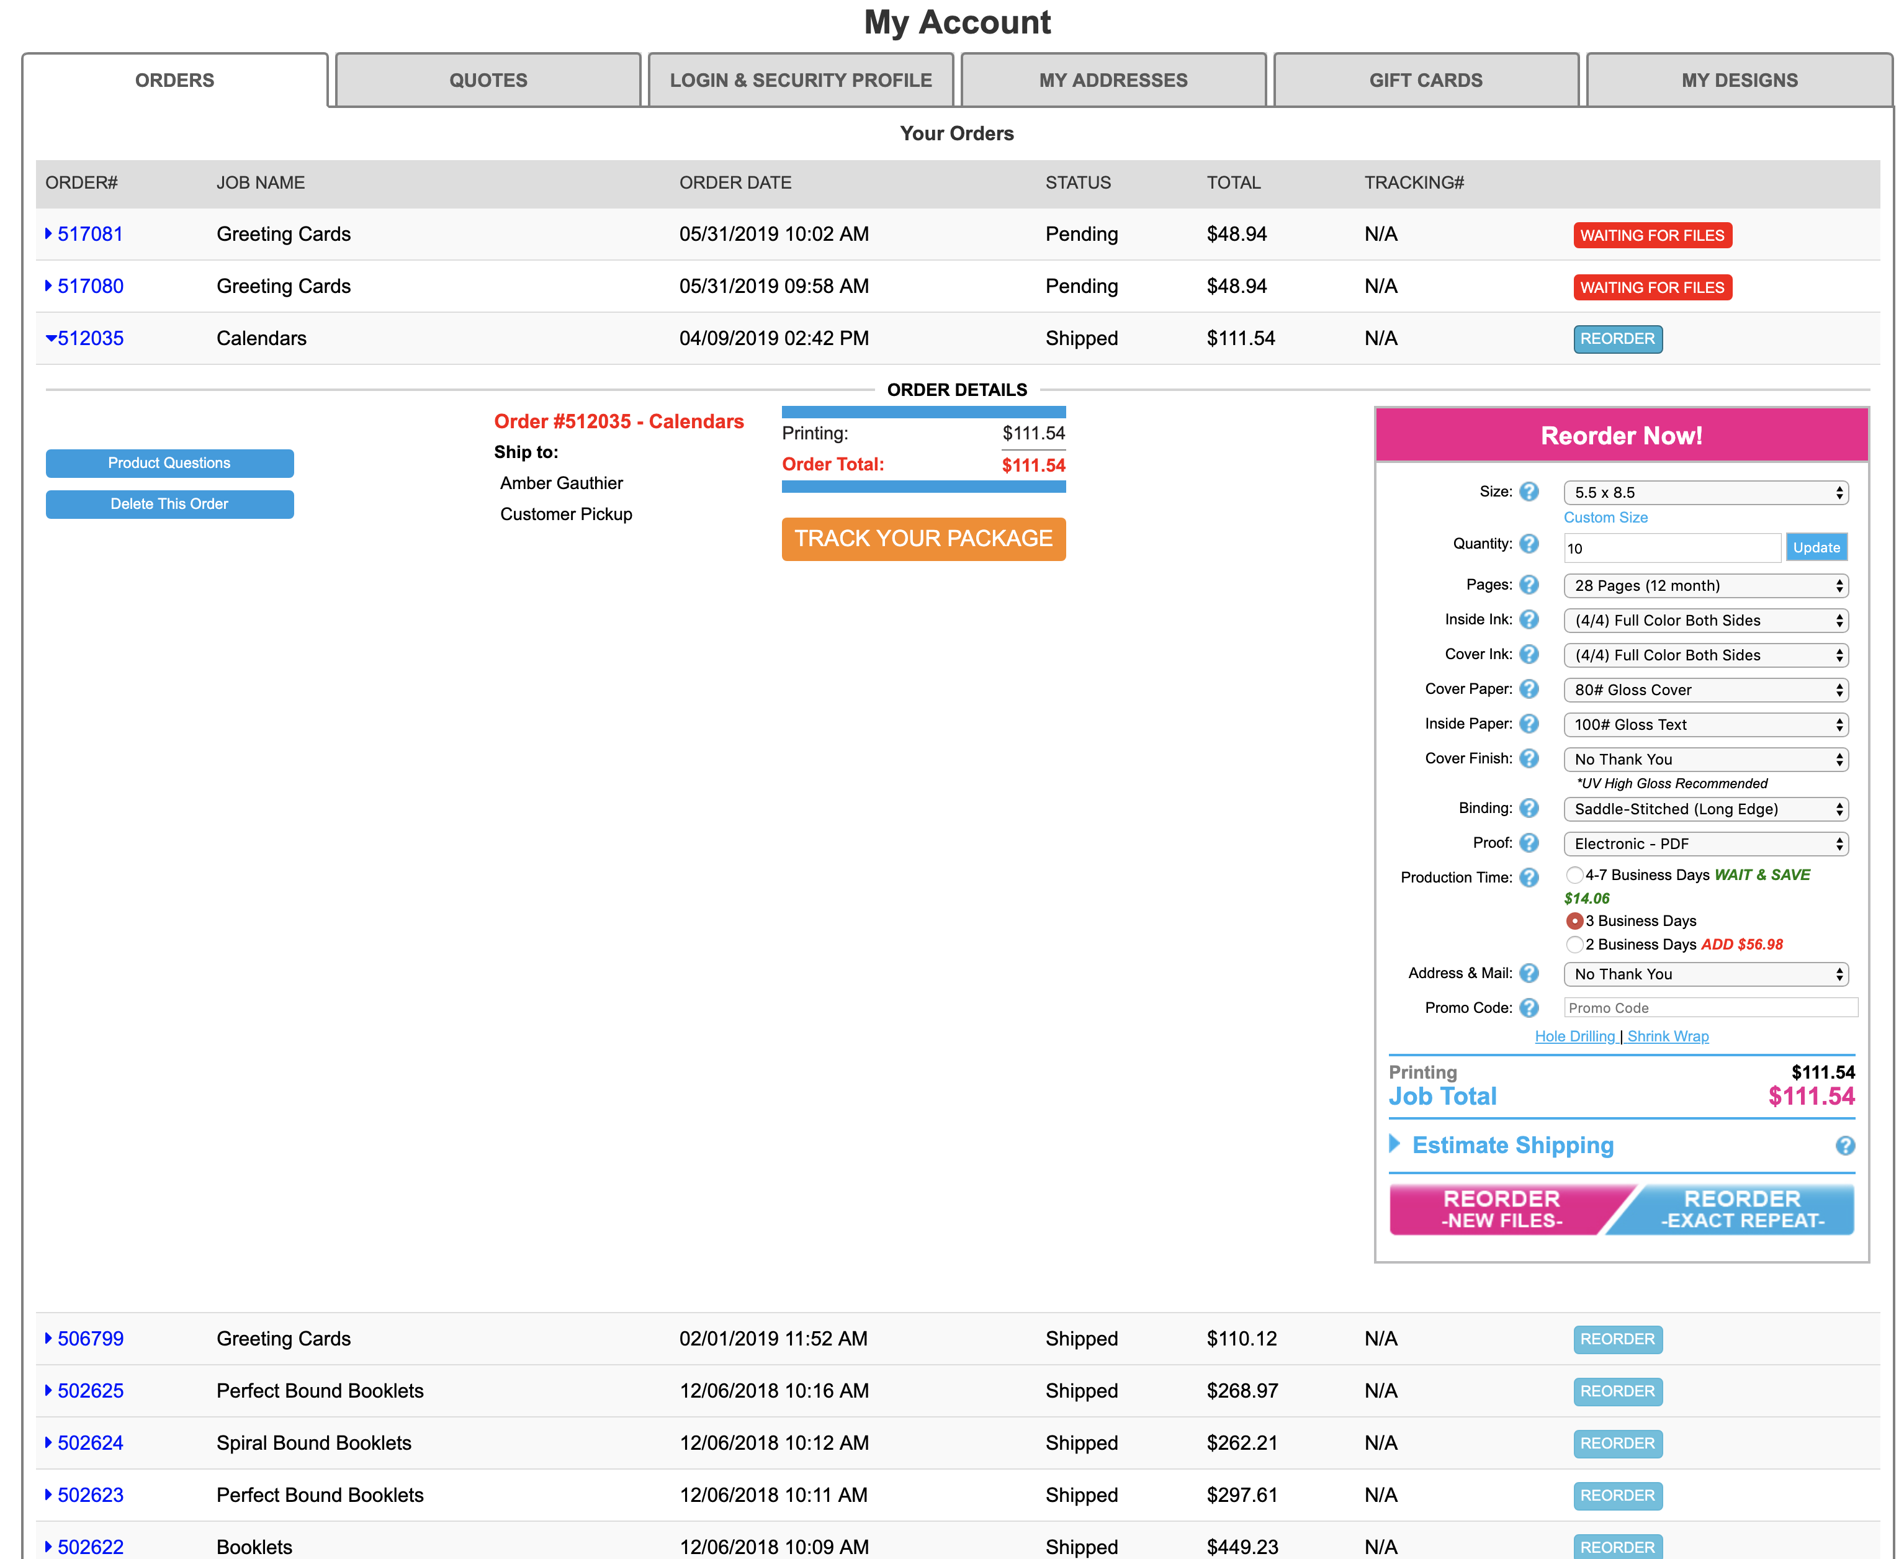The height and width of the screenshot is (1559, 1904).
Task: Open the Estimate Shipping help icon
Action: [x=1844, y=1146]
